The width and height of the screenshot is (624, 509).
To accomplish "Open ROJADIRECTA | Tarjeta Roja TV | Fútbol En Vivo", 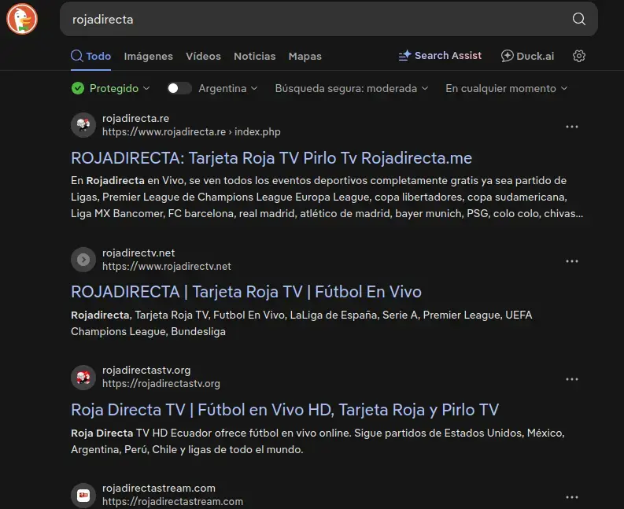I will [x=246, y=292].
